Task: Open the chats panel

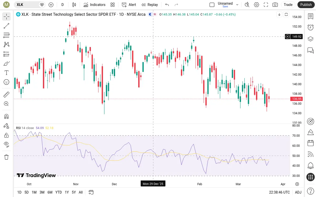Action: tap(310, 50)
